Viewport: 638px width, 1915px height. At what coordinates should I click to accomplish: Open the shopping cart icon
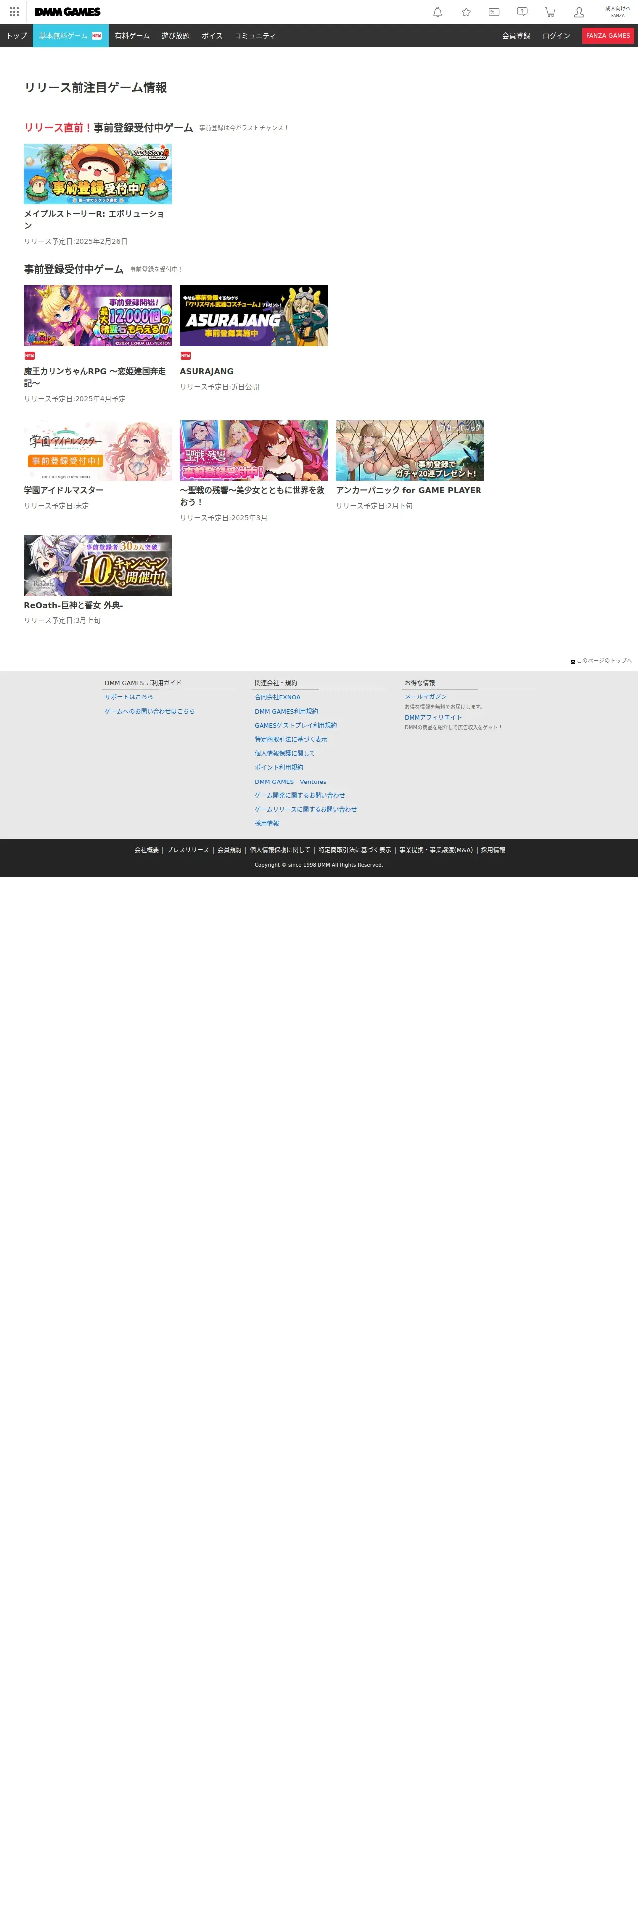coord(550,12)
